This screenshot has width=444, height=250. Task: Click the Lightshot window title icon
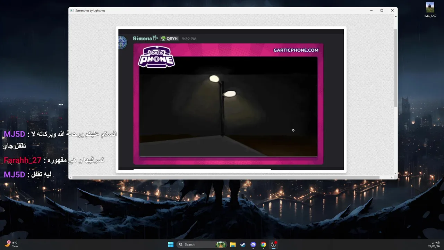tap(72, 10)
